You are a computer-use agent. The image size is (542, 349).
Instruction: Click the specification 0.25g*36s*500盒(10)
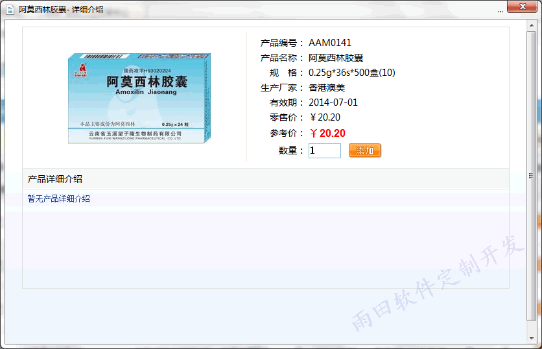(x=352, y=73)
